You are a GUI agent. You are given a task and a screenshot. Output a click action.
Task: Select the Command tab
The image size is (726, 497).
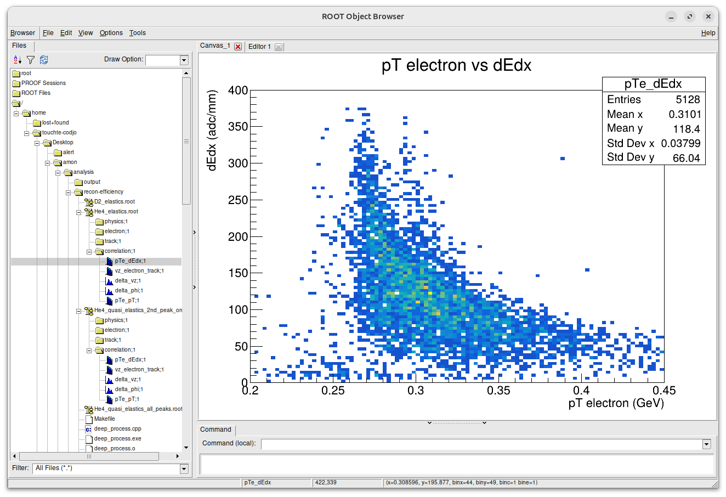[216, 430]
